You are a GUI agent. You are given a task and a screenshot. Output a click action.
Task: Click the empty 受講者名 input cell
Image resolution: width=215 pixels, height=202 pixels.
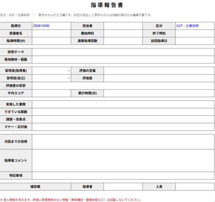point(51,33)
